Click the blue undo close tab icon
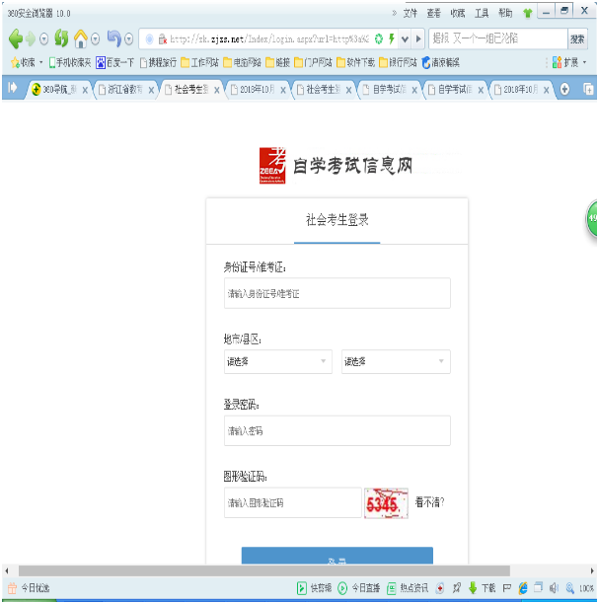This screenshot has width=598, height=603. pos(114,39)
